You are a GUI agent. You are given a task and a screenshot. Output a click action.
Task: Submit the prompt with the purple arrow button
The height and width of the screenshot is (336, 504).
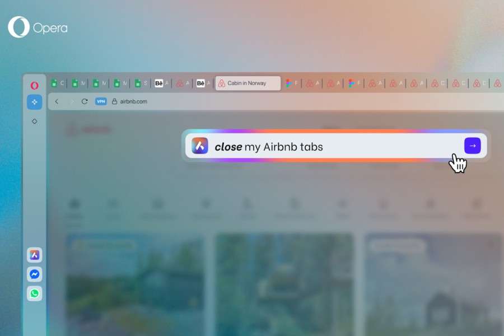tap(472, 146)
